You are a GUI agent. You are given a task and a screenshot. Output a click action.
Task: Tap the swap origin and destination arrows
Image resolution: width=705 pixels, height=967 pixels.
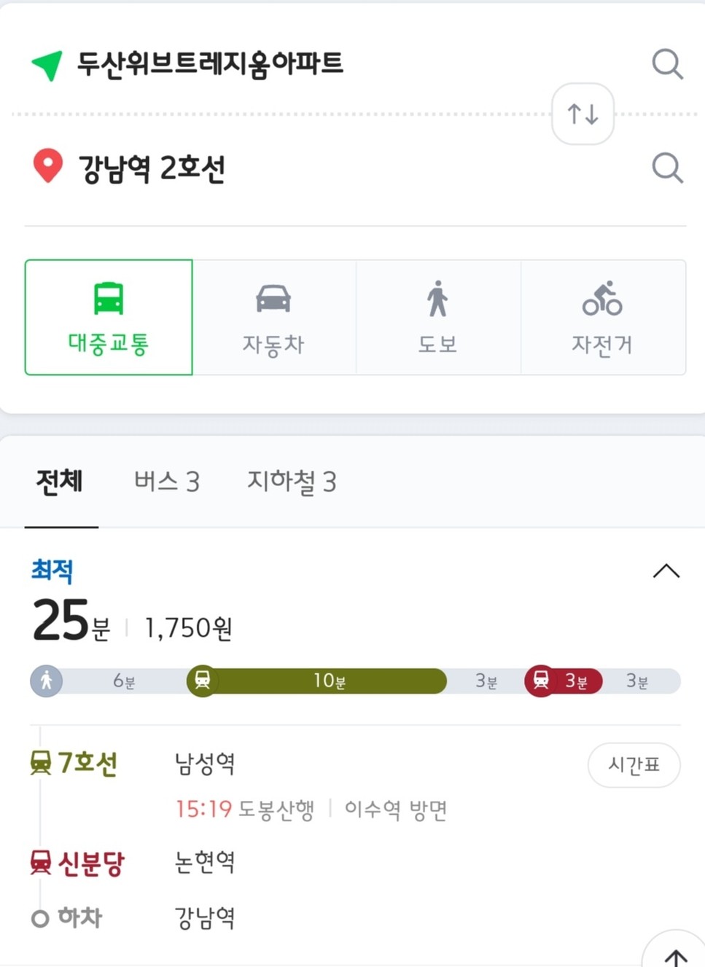tap(583, 114)
